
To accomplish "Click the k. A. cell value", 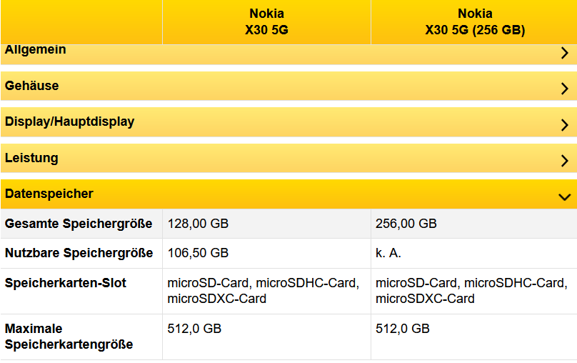I will coord(388,253).
